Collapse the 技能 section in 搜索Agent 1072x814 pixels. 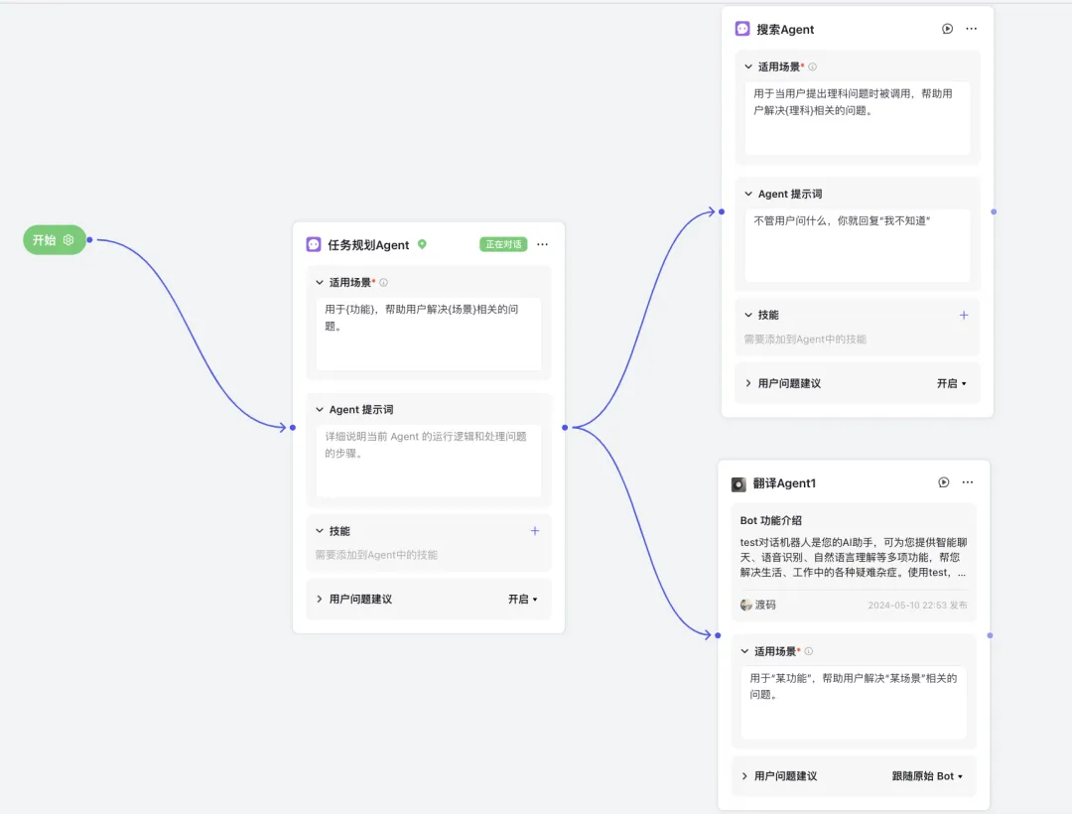[x=748, y=315]
